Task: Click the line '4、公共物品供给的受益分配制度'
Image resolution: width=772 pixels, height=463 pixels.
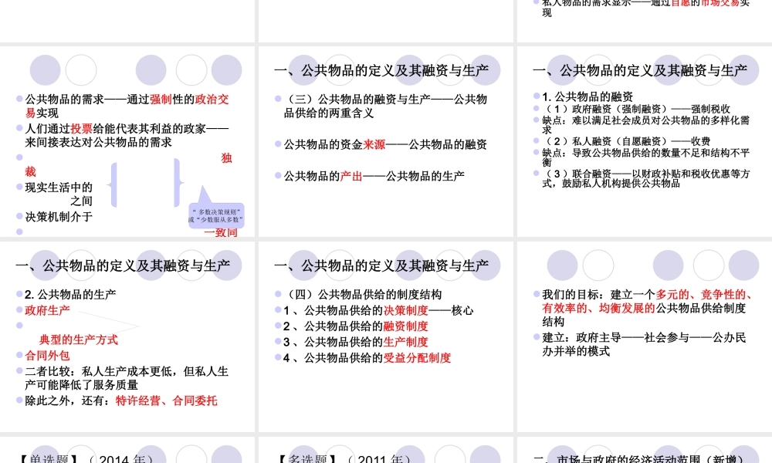Action: coord(367,358)
